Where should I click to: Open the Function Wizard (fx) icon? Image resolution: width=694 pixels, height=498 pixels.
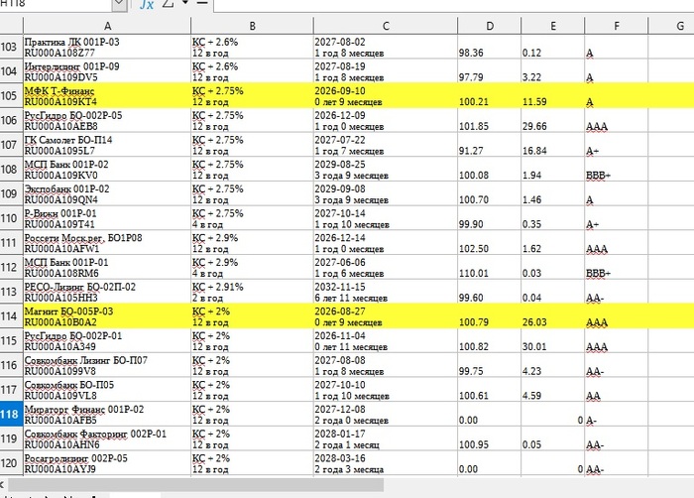[146, 5]
